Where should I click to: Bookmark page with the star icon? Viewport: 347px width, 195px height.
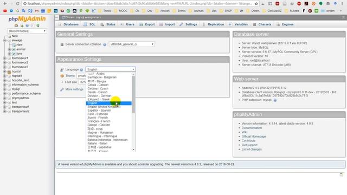[256, 4]
